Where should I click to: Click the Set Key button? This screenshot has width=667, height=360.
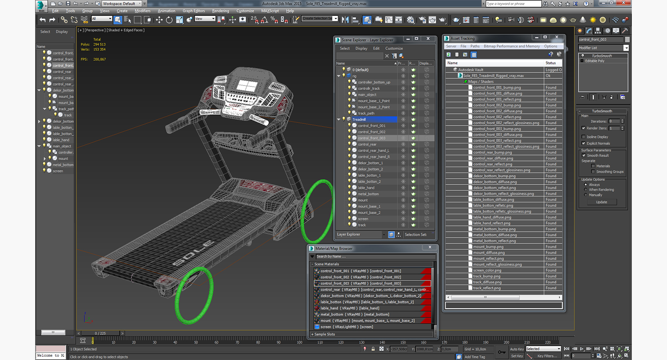pyautogui.click(x=517, y=355)
